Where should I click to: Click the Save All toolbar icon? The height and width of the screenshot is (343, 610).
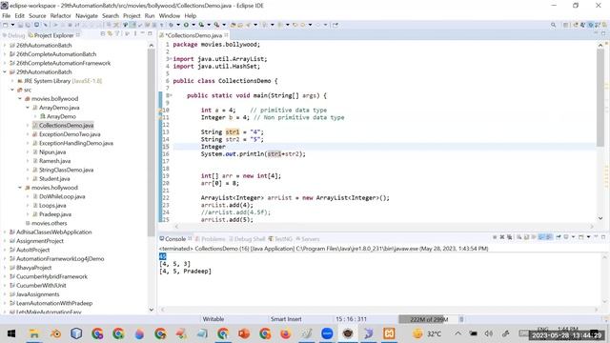pos(28,25)
